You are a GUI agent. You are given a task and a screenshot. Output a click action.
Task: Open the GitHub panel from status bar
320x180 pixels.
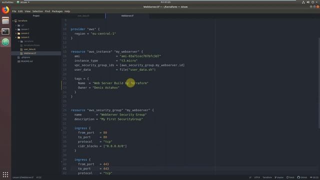(302, 177)
